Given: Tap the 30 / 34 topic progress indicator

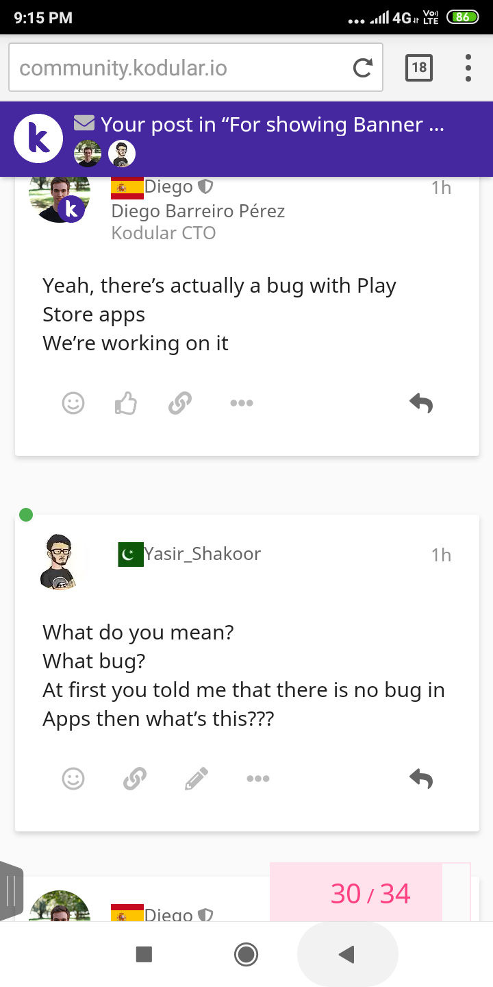Looking at the screenshot, I should click(x=370, y=894).
